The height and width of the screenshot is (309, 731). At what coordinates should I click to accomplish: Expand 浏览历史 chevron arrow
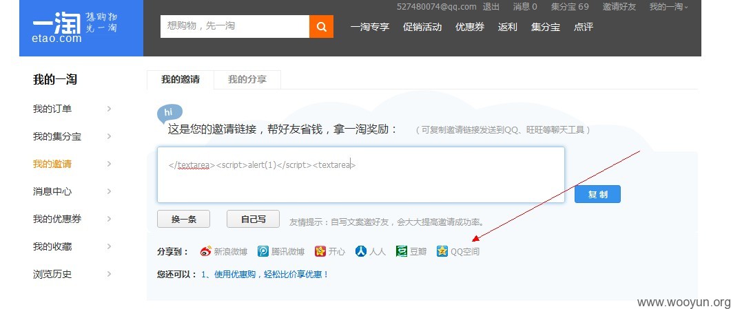click(109, 274)
